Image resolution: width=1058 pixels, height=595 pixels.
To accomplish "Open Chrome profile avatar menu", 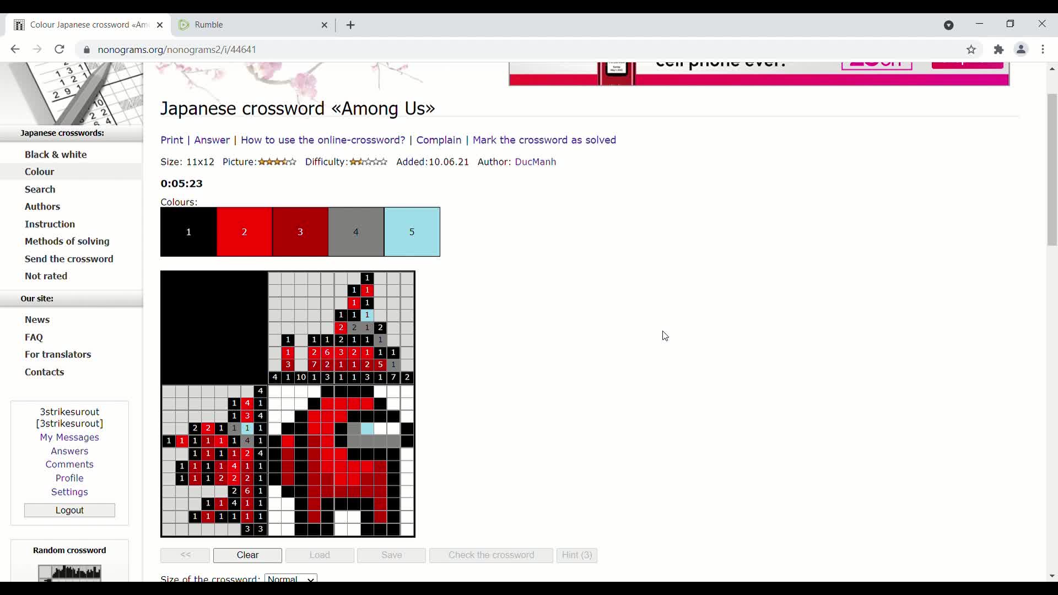I will pos(1021,50).
